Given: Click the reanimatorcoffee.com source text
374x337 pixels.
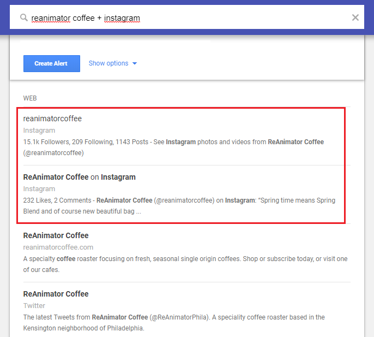Looking at the screenshot, I should (58, 247).
